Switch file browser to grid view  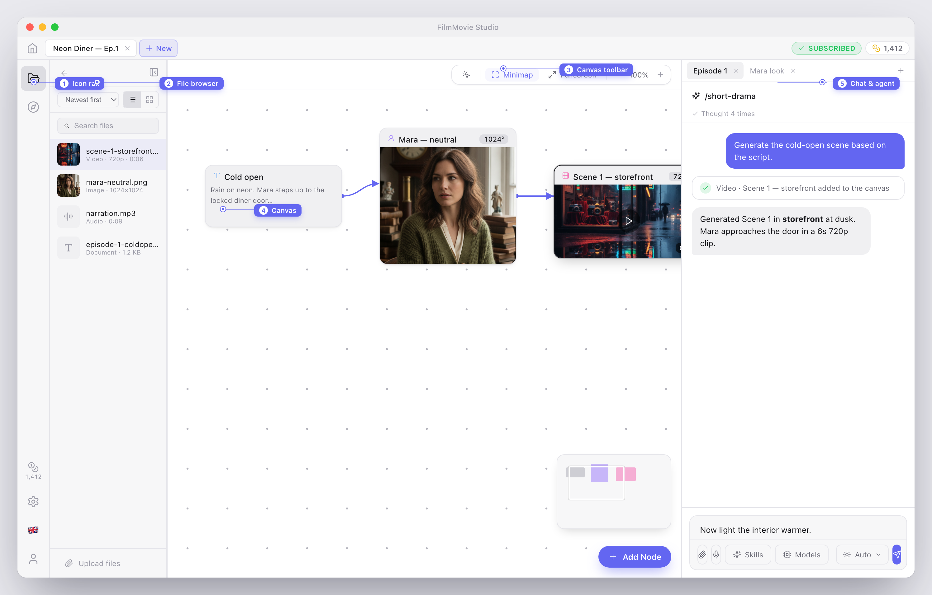pos(150,100)
